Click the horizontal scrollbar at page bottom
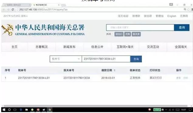193x113 pixels. [95, 106]
